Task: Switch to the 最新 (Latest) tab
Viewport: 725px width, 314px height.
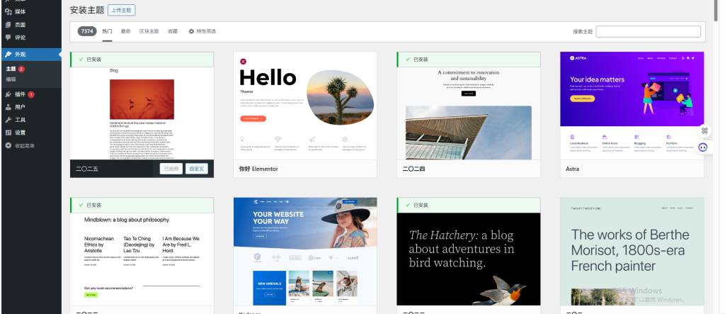Action: point(126,31)
